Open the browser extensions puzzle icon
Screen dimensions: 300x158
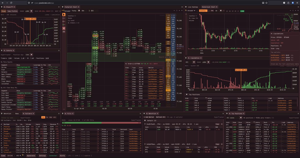(288, 3)
